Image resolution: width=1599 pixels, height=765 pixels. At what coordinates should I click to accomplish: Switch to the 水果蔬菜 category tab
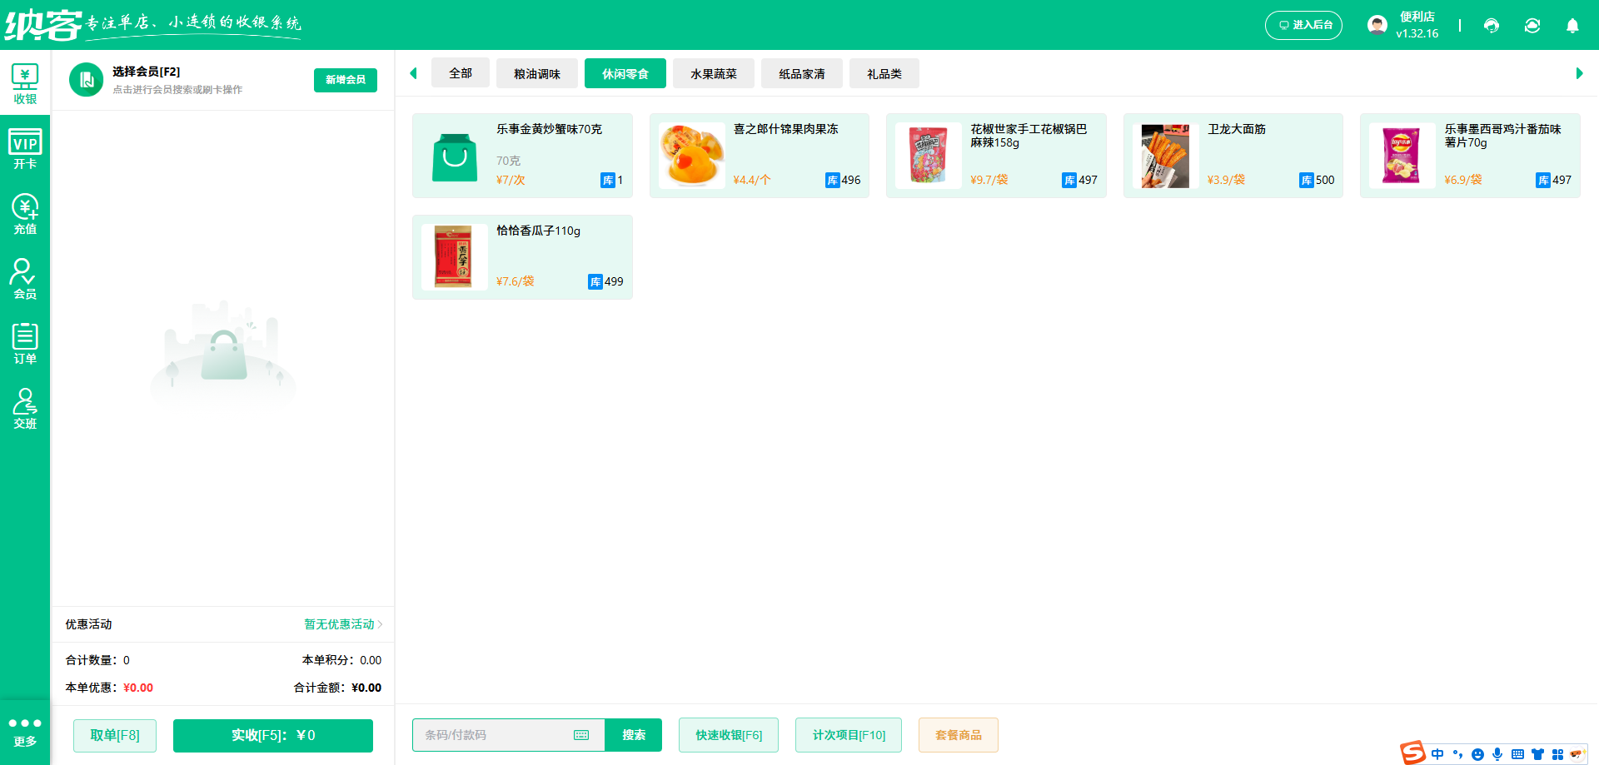[x=713, y=73]
